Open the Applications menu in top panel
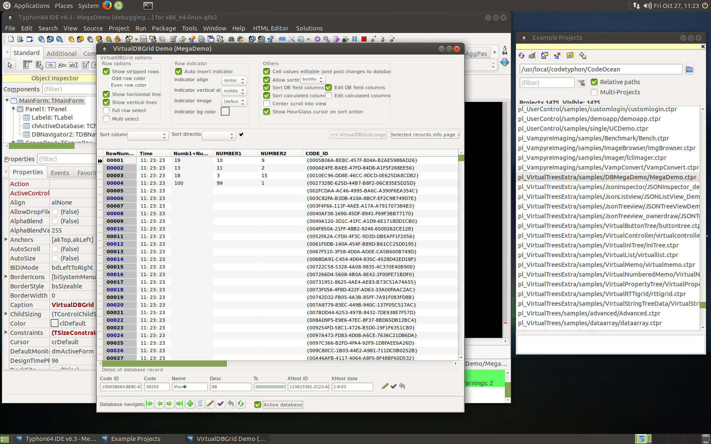 pyautogui.click(x=31, y=5)
